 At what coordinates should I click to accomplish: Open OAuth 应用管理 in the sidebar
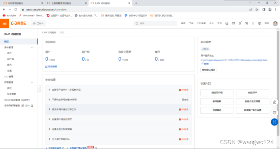(x=17, y=100)
